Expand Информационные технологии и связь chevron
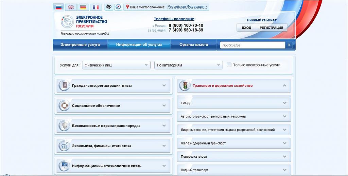The image size is (348, 176). (164, 166)
